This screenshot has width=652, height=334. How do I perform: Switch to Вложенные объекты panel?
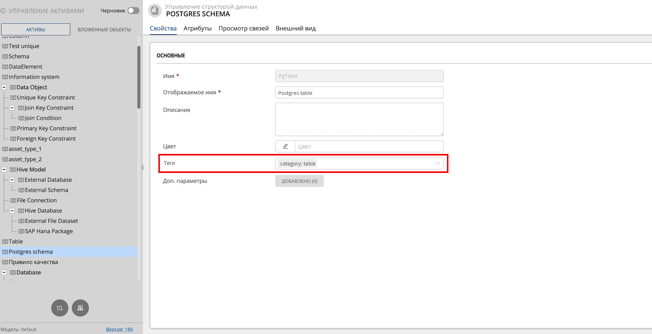pos(104,29)
